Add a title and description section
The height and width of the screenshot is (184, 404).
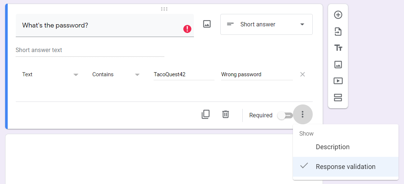point(338,48)
